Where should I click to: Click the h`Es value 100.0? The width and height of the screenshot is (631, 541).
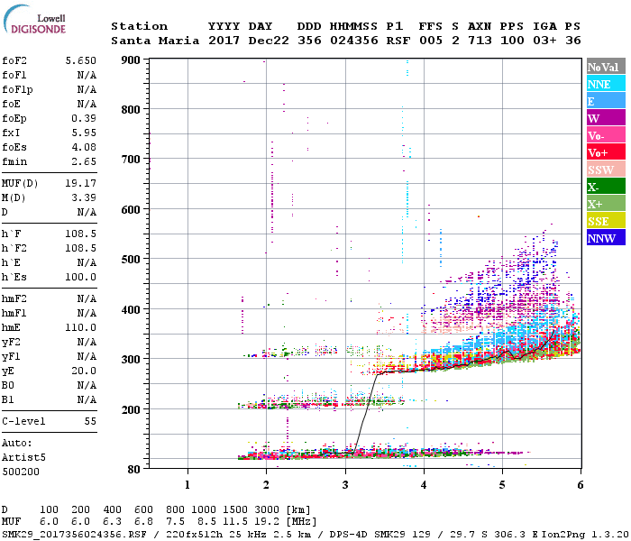tap(81, 278)
